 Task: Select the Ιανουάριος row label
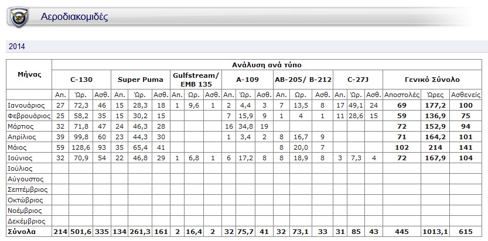pyautogui.click(x=27, y=105)
